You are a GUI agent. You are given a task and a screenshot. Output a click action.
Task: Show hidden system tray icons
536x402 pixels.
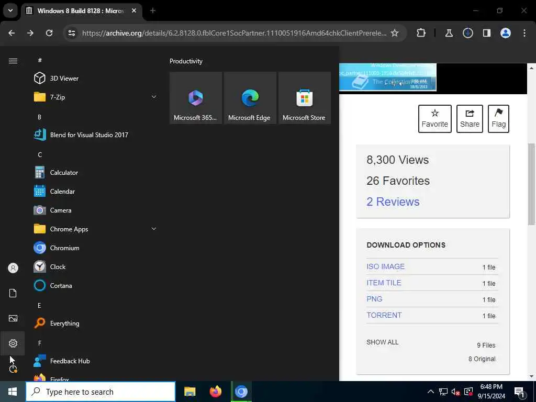[x=431, y=392]
